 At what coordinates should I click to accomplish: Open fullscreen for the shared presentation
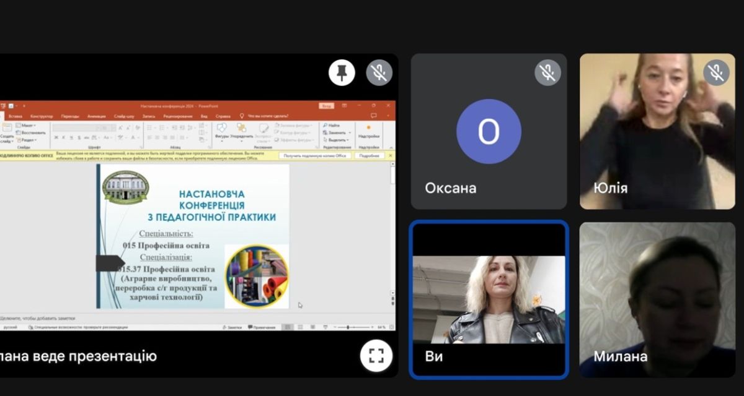click(x=376, y=355)
